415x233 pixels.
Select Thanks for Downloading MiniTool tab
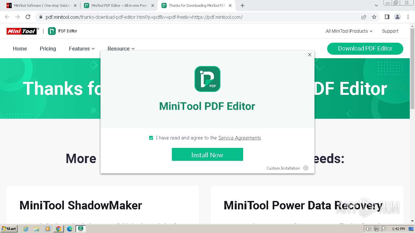(x=196, y=6)
